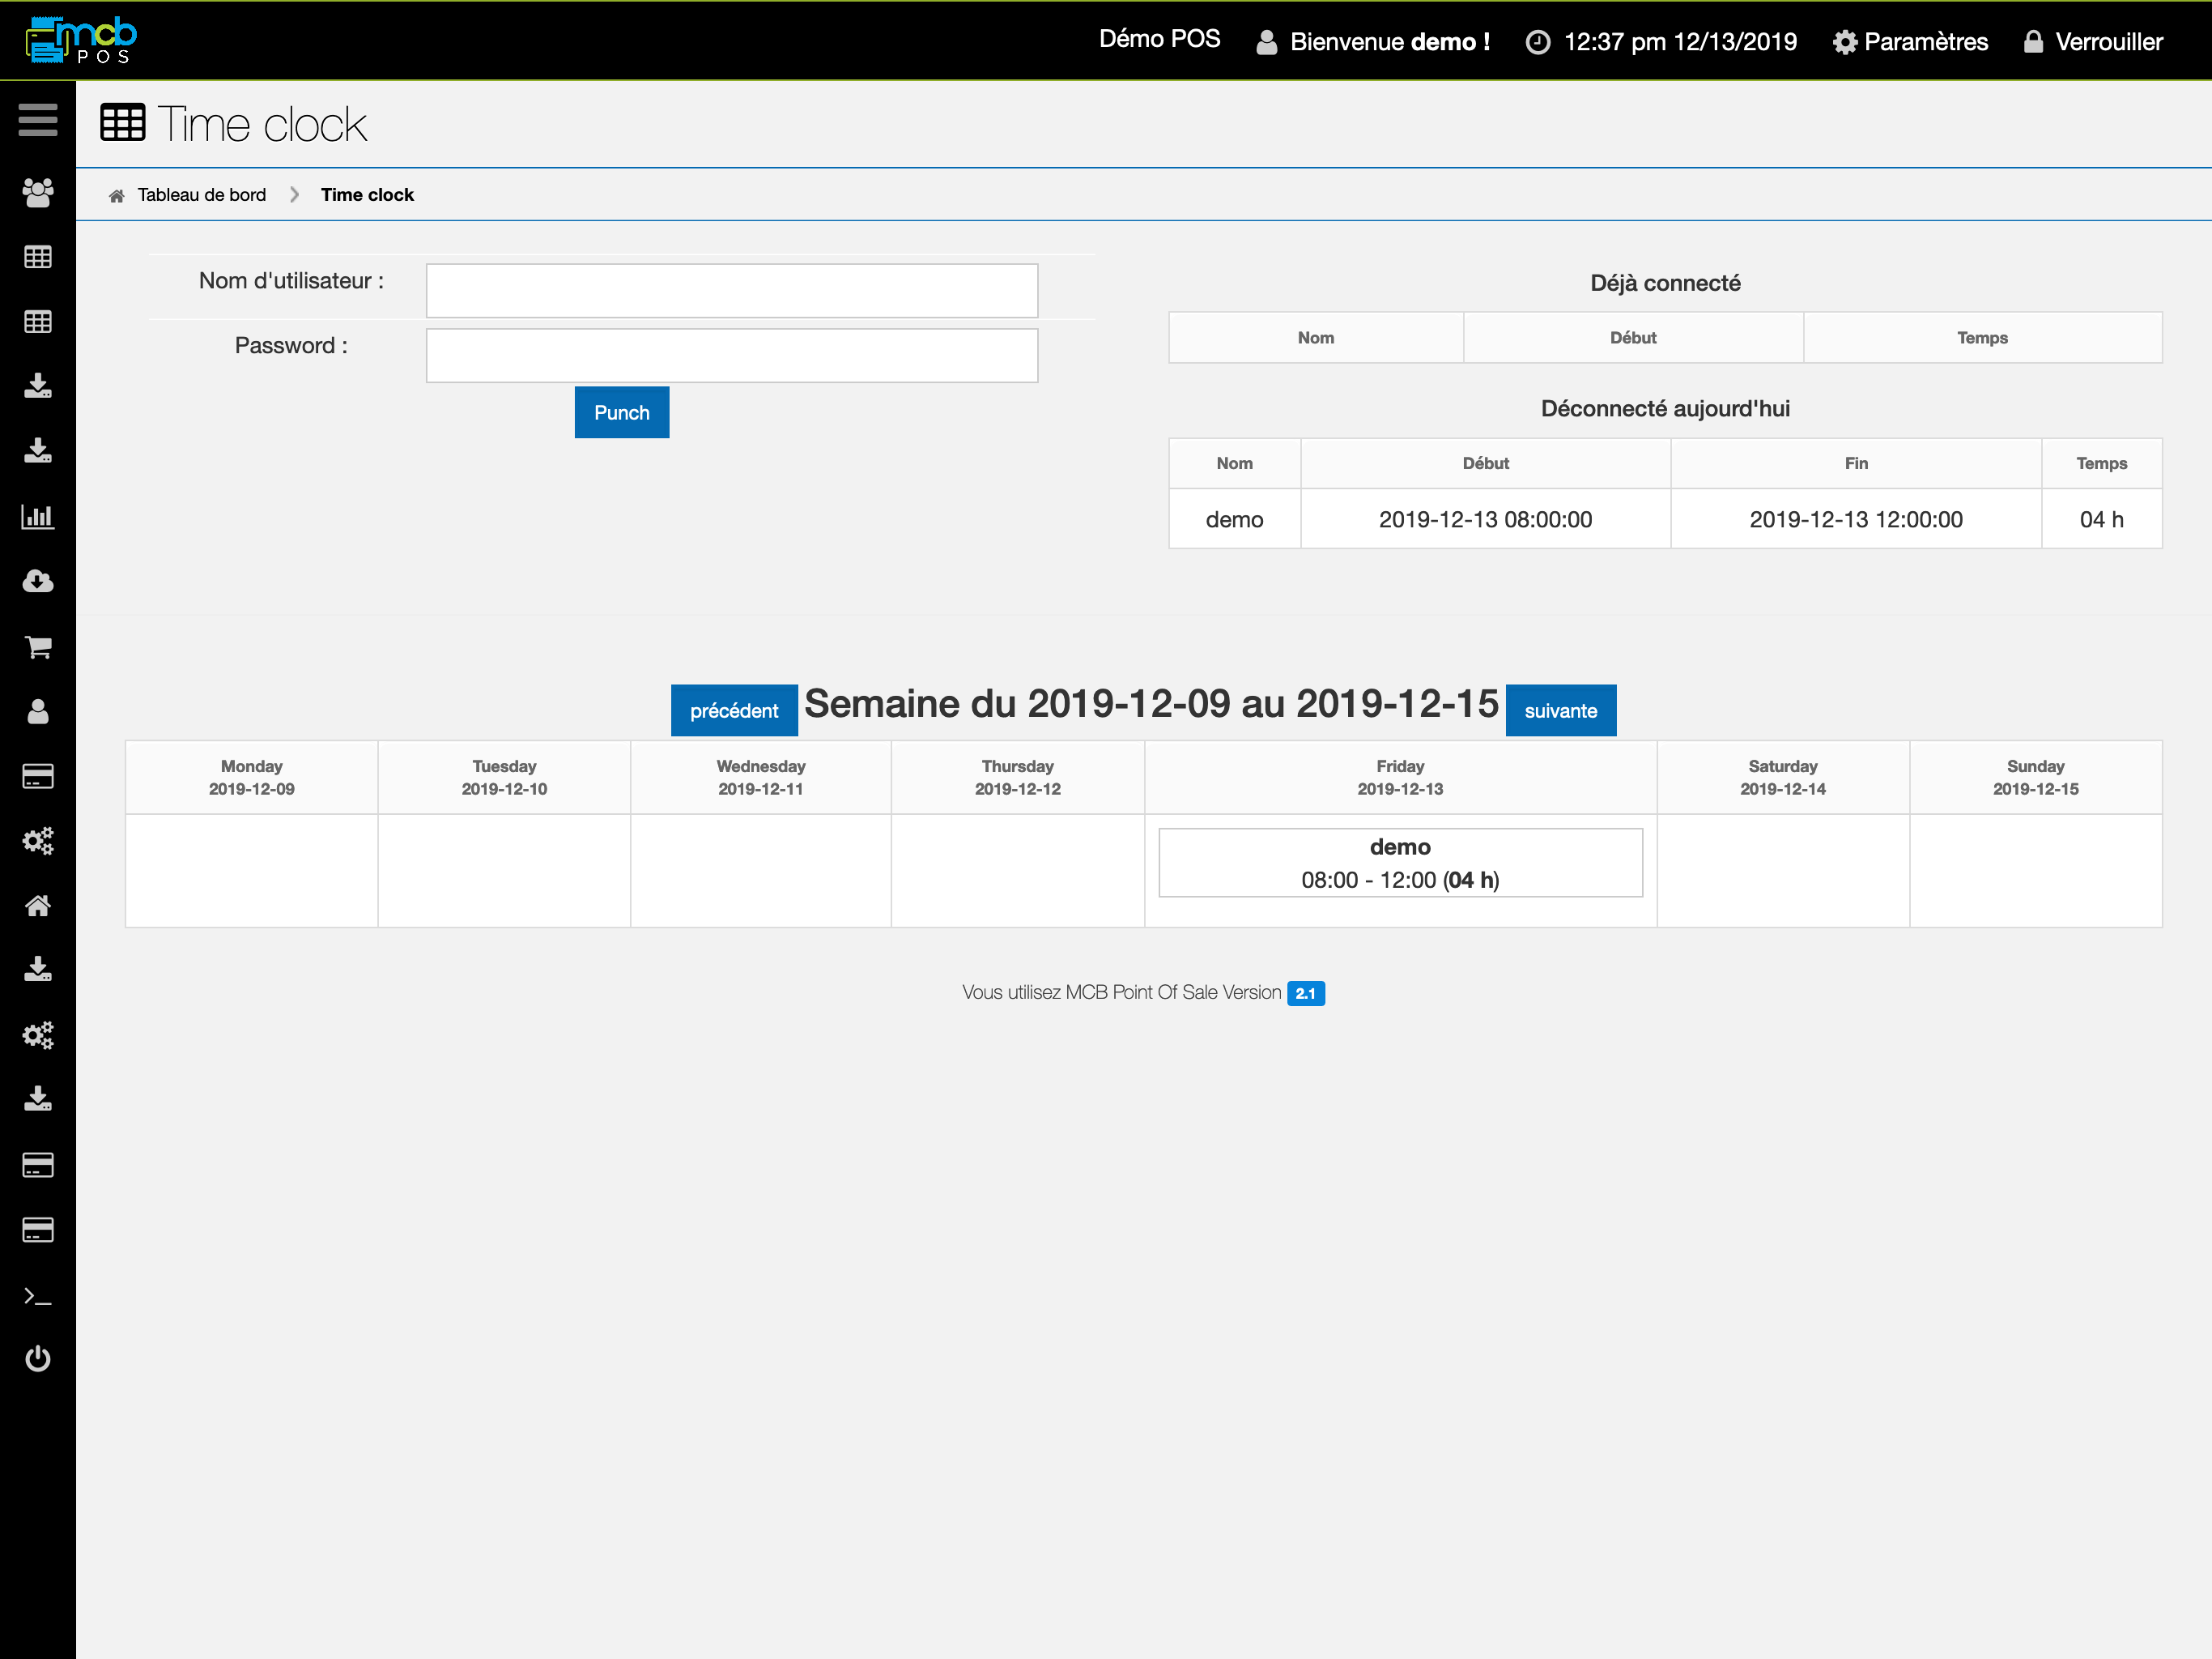This screenshot has width=2212, height=1659.
Task: Open the hamburger menu in sidebar
Action: tap(38, 120)
